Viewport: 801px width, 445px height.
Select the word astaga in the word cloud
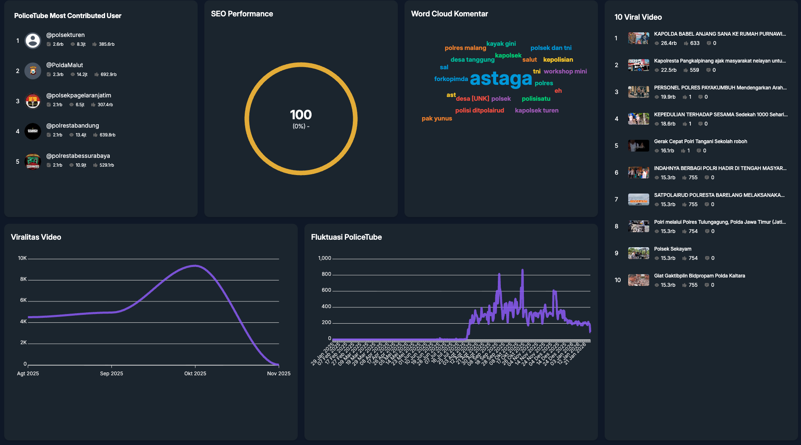tap(501, 79)
